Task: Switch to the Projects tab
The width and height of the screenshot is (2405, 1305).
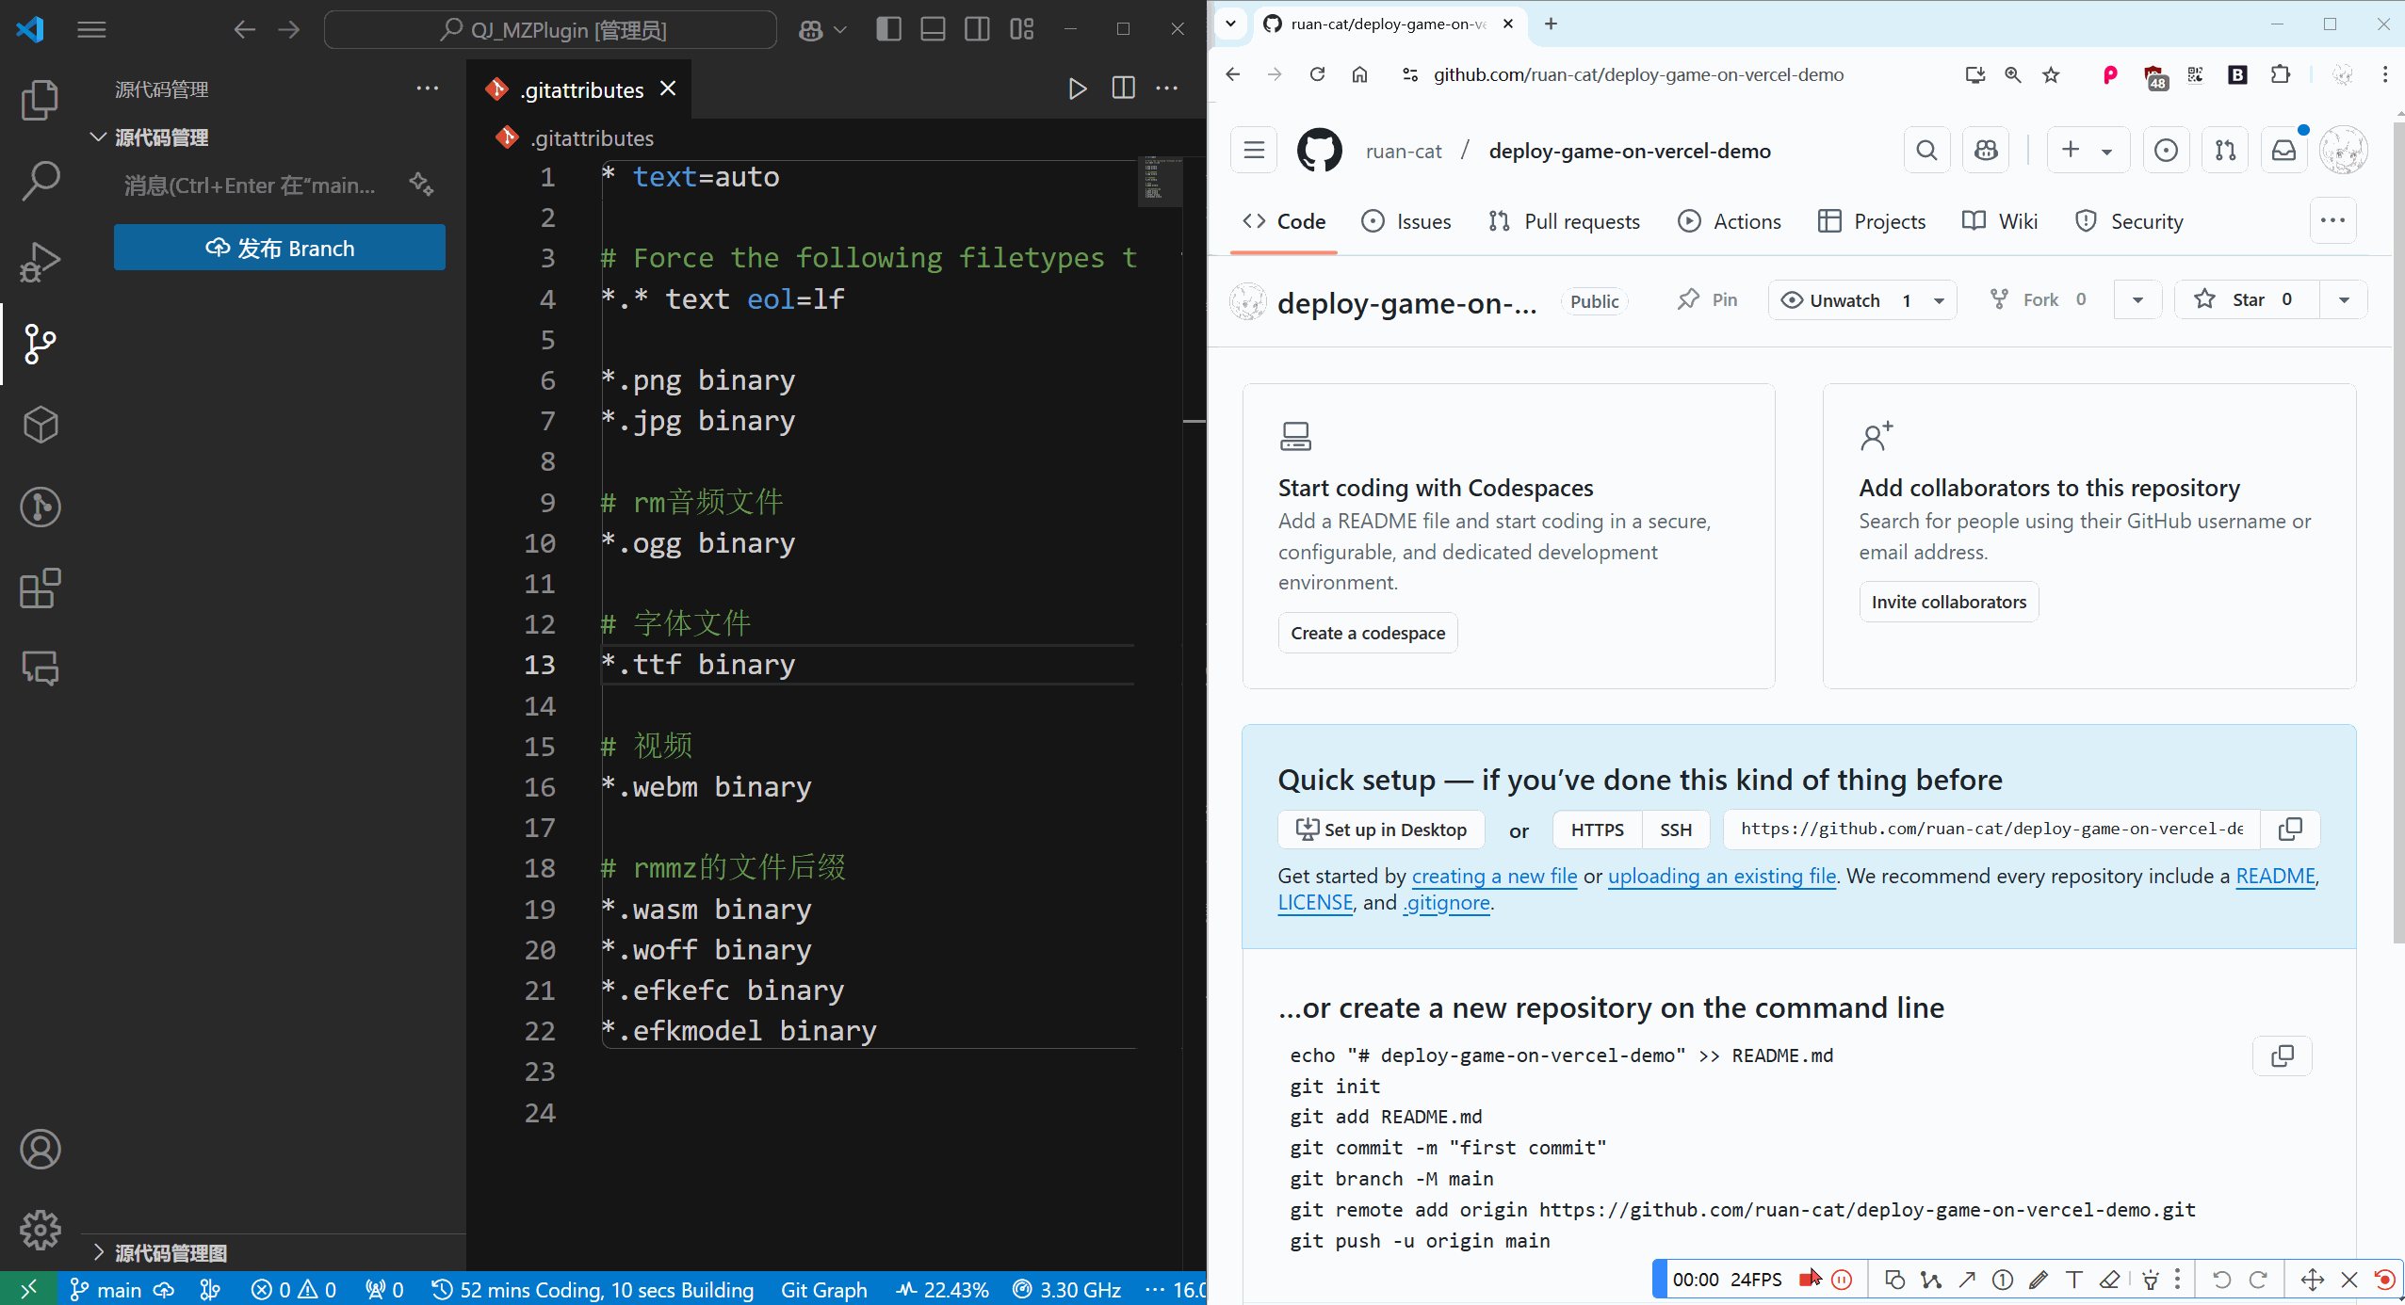Action: pos(1872,221)
